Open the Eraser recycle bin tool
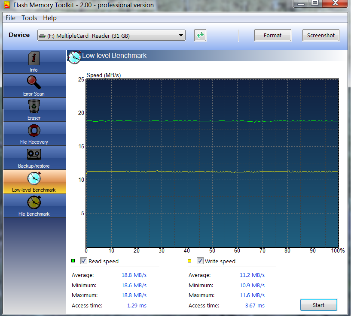 pos(34,106)
